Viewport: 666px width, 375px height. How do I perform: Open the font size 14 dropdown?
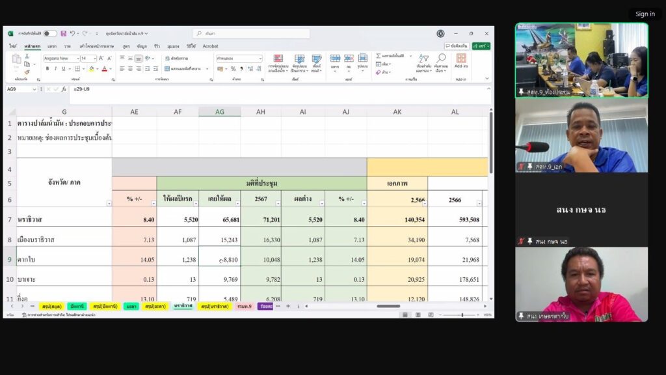94,59
